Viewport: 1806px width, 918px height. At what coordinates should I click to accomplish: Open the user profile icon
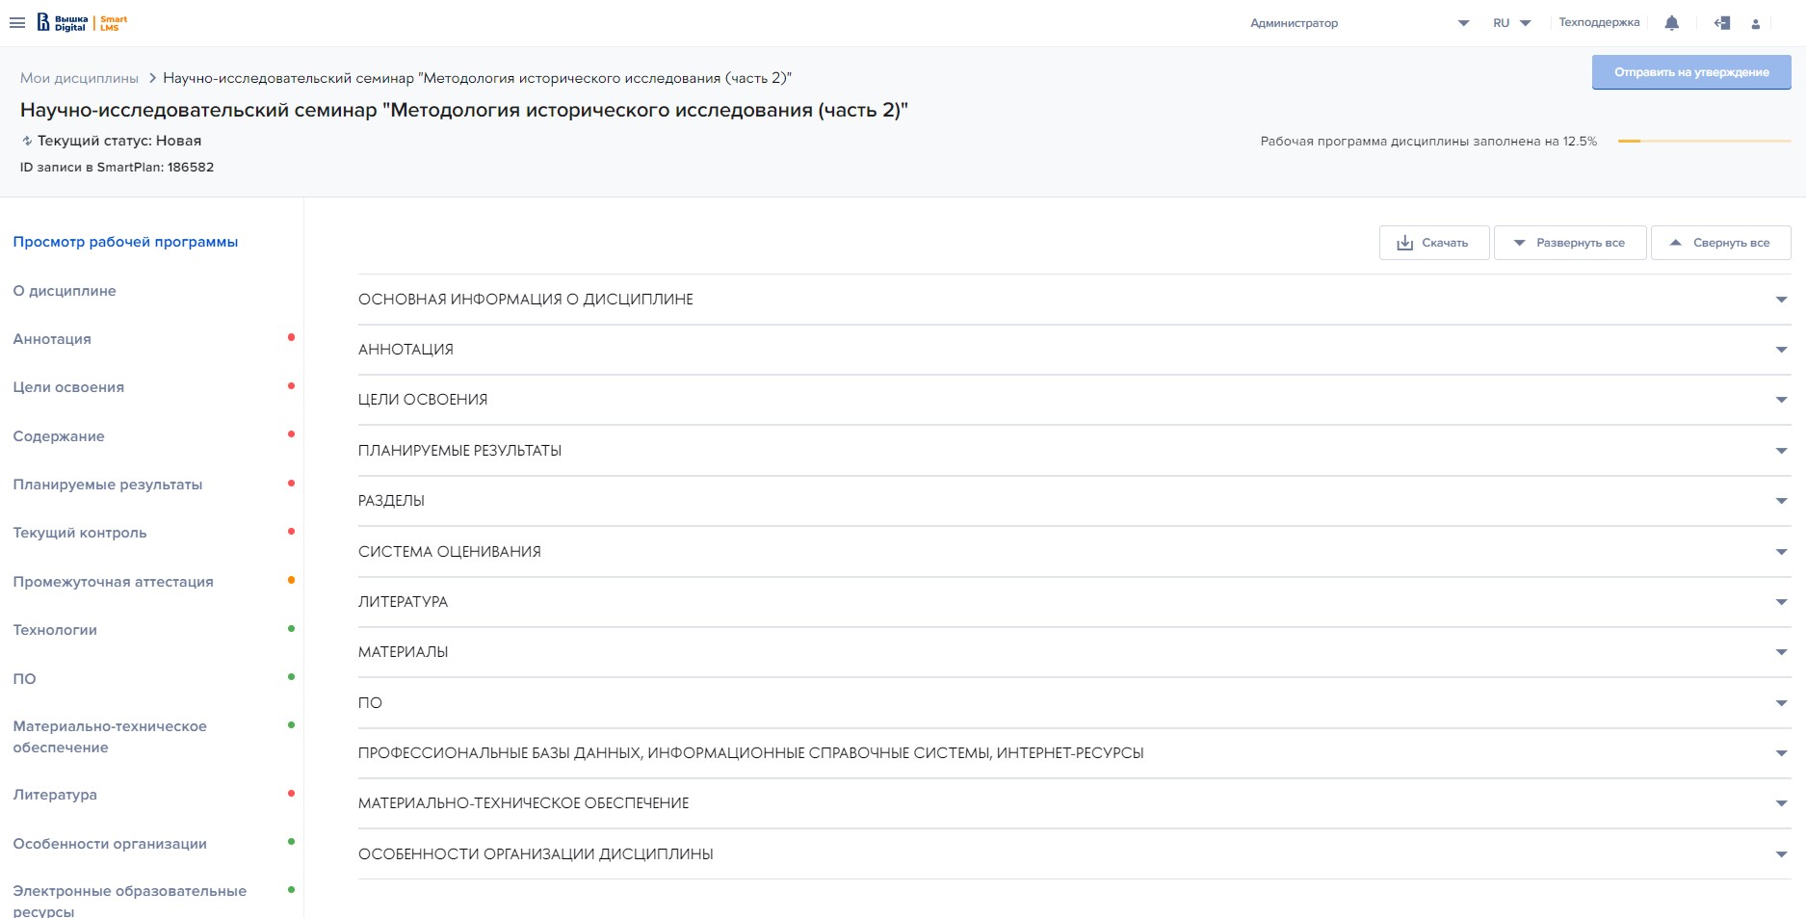pyautogui.click(x=1755, y=24)
